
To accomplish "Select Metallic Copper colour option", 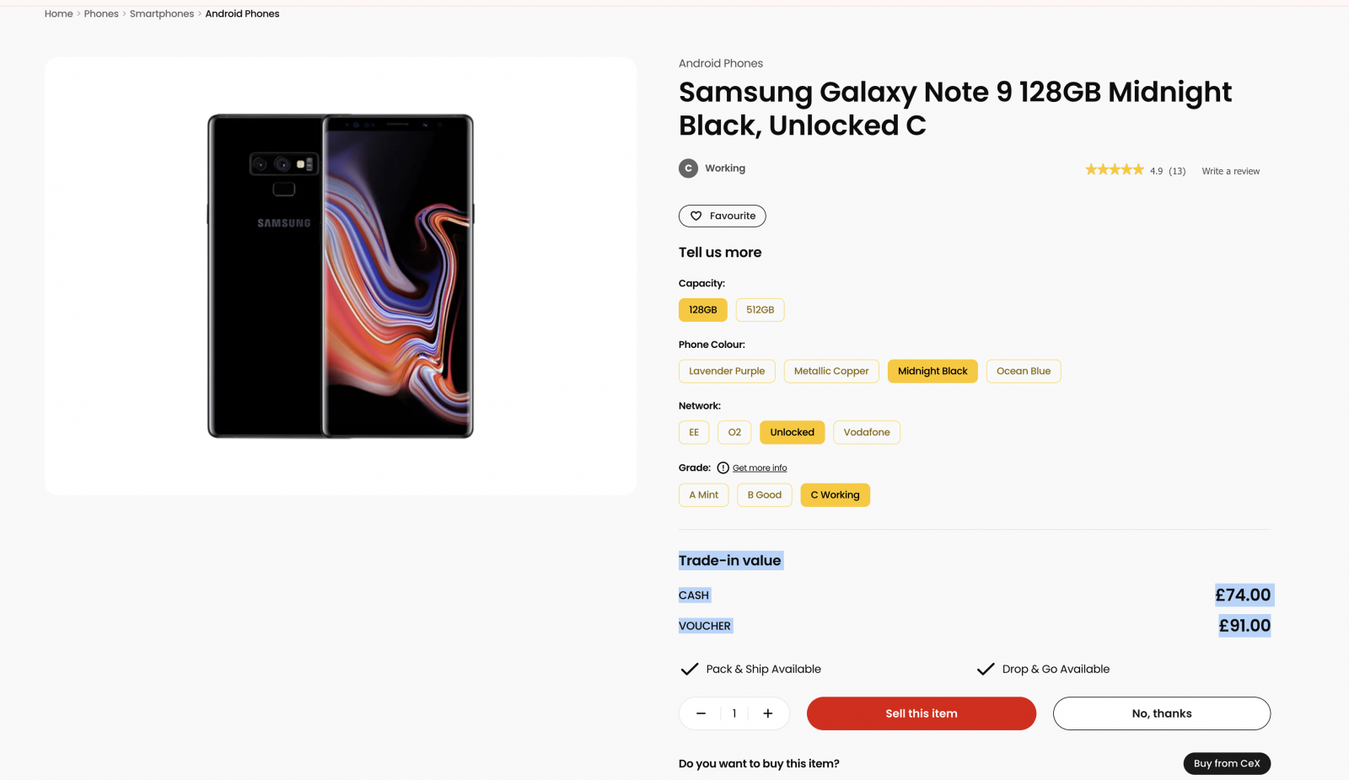I will coord(831,371).
